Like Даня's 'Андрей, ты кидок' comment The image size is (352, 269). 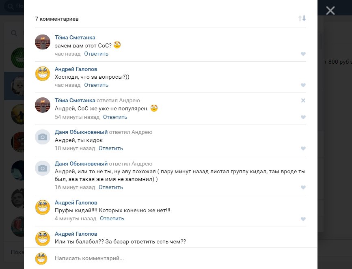coord(303,148)
